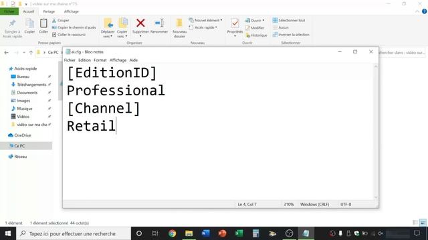Open Google Chrome from the taskbar
Screen dimensions: 428x240
pos(172,233)
